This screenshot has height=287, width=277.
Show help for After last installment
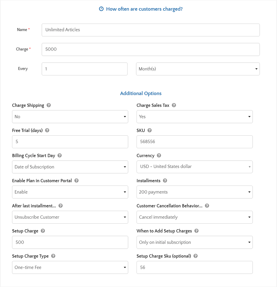pyautogui.click(x=61, y=206)
